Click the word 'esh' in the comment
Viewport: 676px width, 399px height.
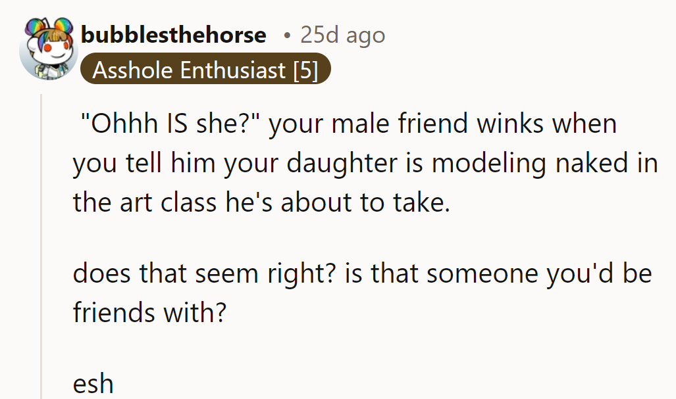91,383
